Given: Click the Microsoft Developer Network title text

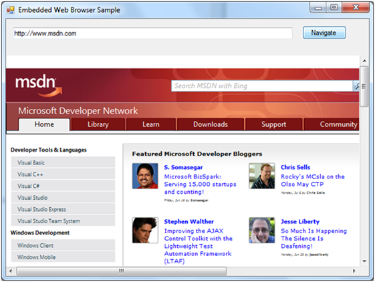Looking at the screenshot, I should point(78,111).
